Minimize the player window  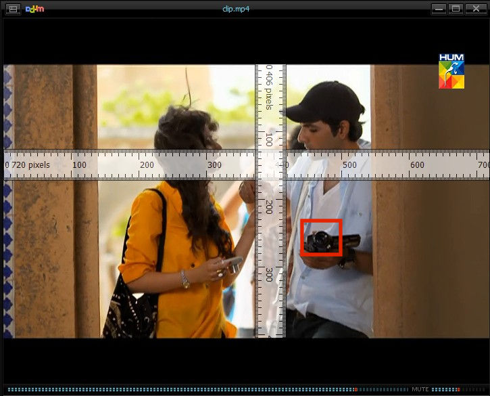point(439,9)
